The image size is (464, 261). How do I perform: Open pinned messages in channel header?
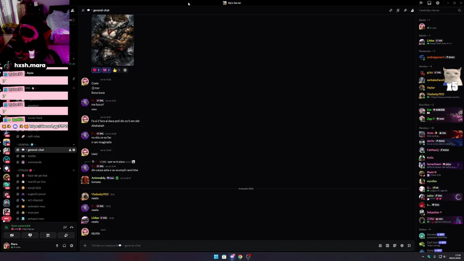coord(405,10)
